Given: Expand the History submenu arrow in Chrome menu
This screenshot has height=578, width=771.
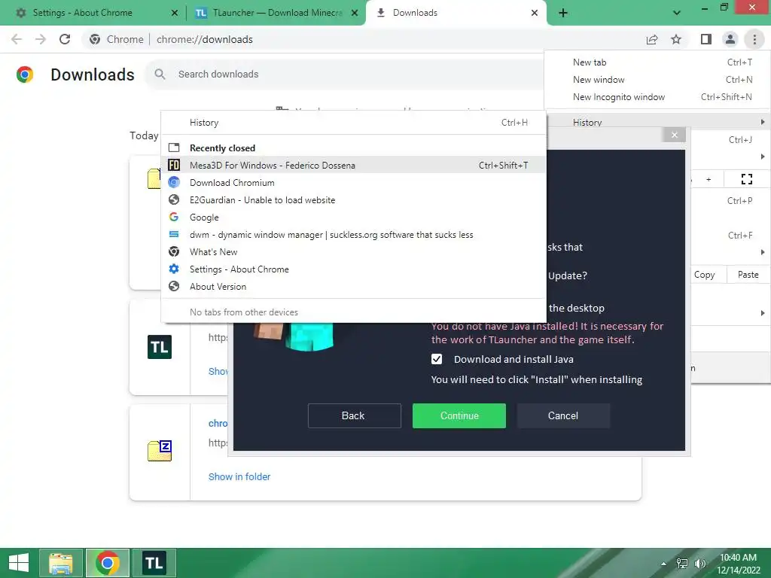Looking at the screenshot, I should 763,122.
